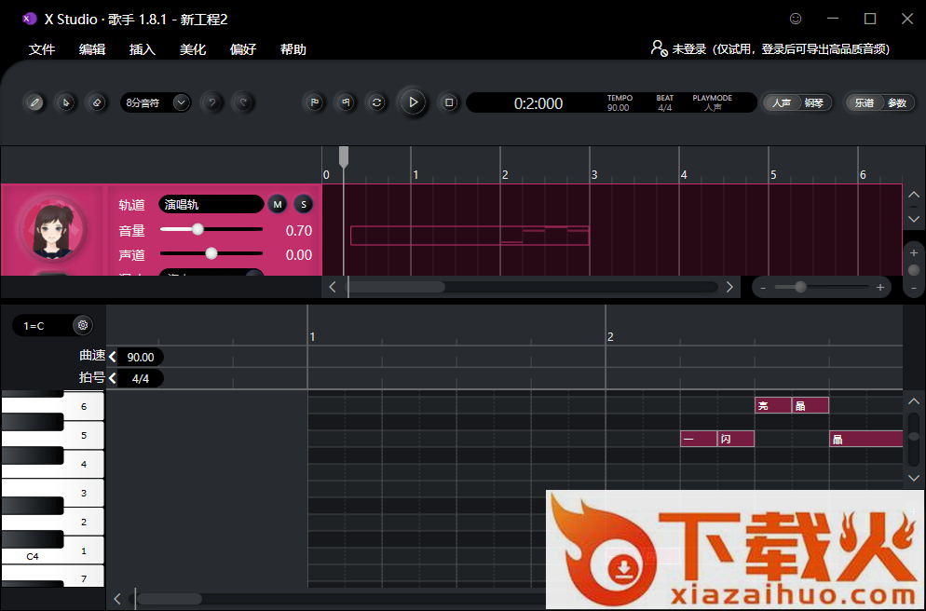Image resolution: width=926 pixels, height=611 pixels.
Task: Stop playback with the stop button
Action: tap(449, 102)
